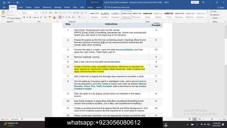
Task: Click the Undo icon
Action: (x=9, y=2)
